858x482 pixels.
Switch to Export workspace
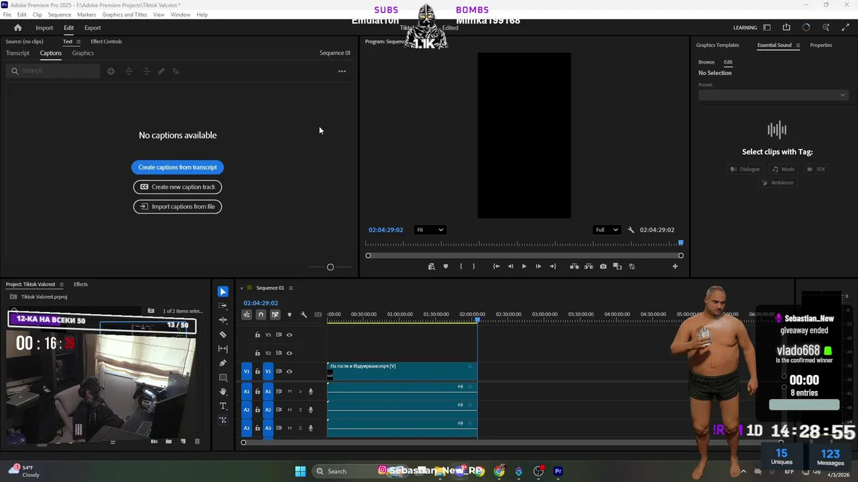tap(93, 27)
